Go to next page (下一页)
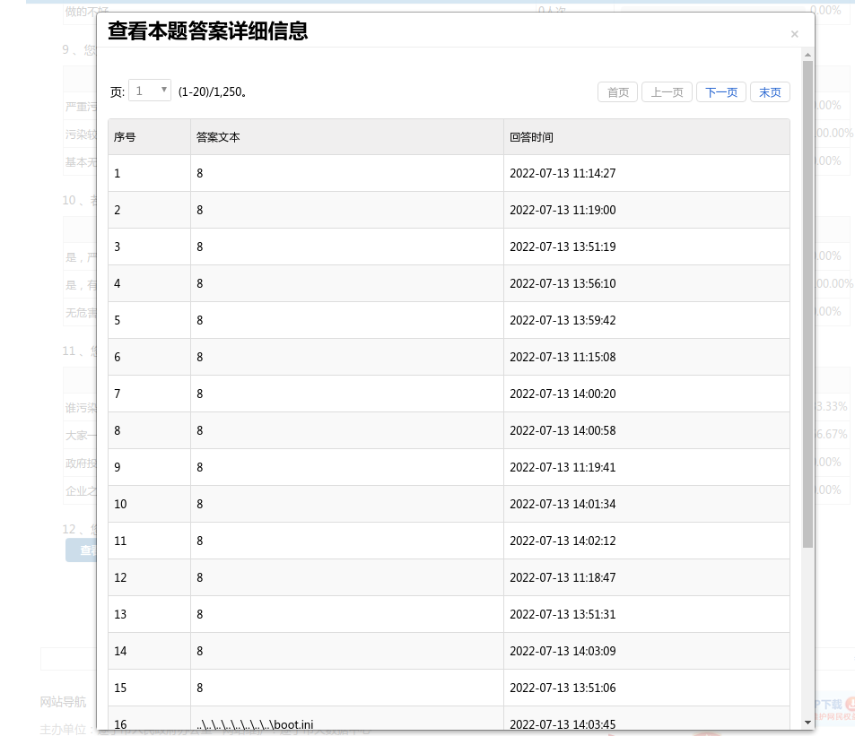855x736 pixels. pyautogui.click(x=720, y=92)
